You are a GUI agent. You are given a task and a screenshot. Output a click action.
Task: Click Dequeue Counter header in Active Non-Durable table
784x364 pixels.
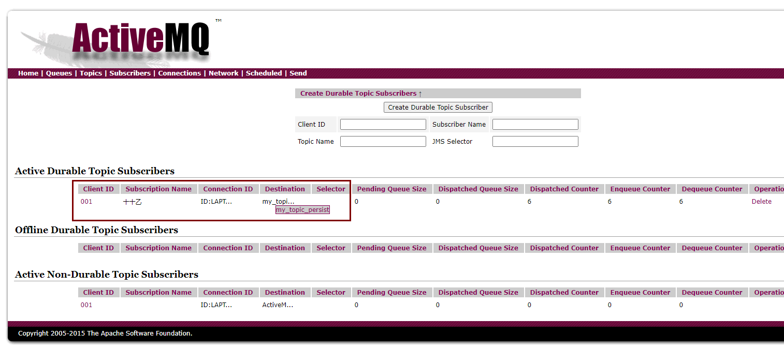712,293
